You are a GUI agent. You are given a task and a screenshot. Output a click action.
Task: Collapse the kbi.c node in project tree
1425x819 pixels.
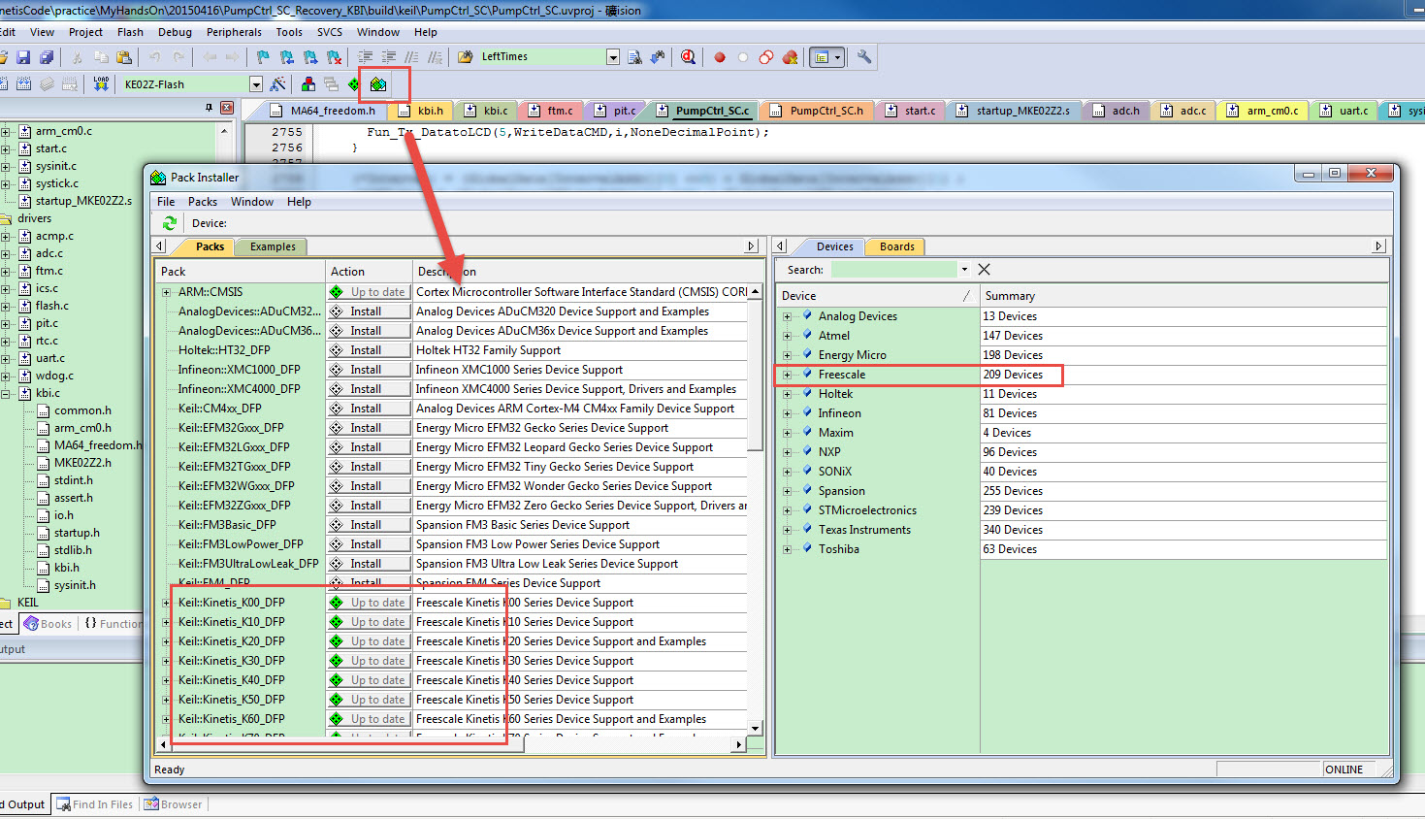pos(6,393)
